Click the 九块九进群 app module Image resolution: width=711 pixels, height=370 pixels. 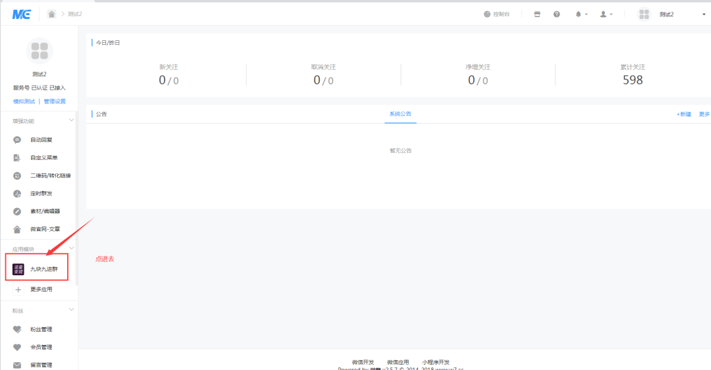point(47,269)
